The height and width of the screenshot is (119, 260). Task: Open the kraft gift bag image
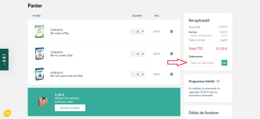pos(43,102)
